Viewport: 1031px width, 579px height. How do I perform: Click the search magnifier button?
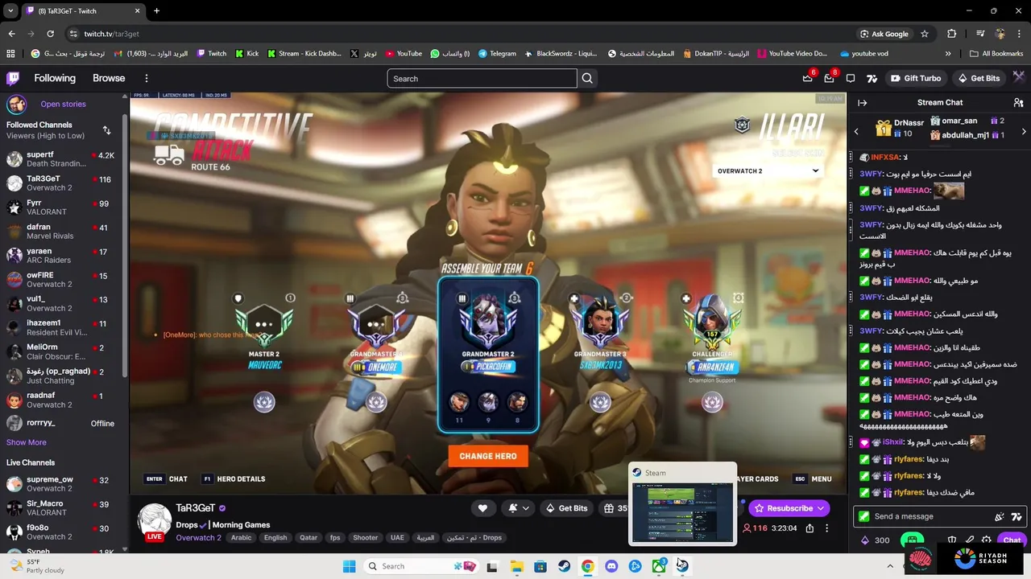(x=587, y=78)
